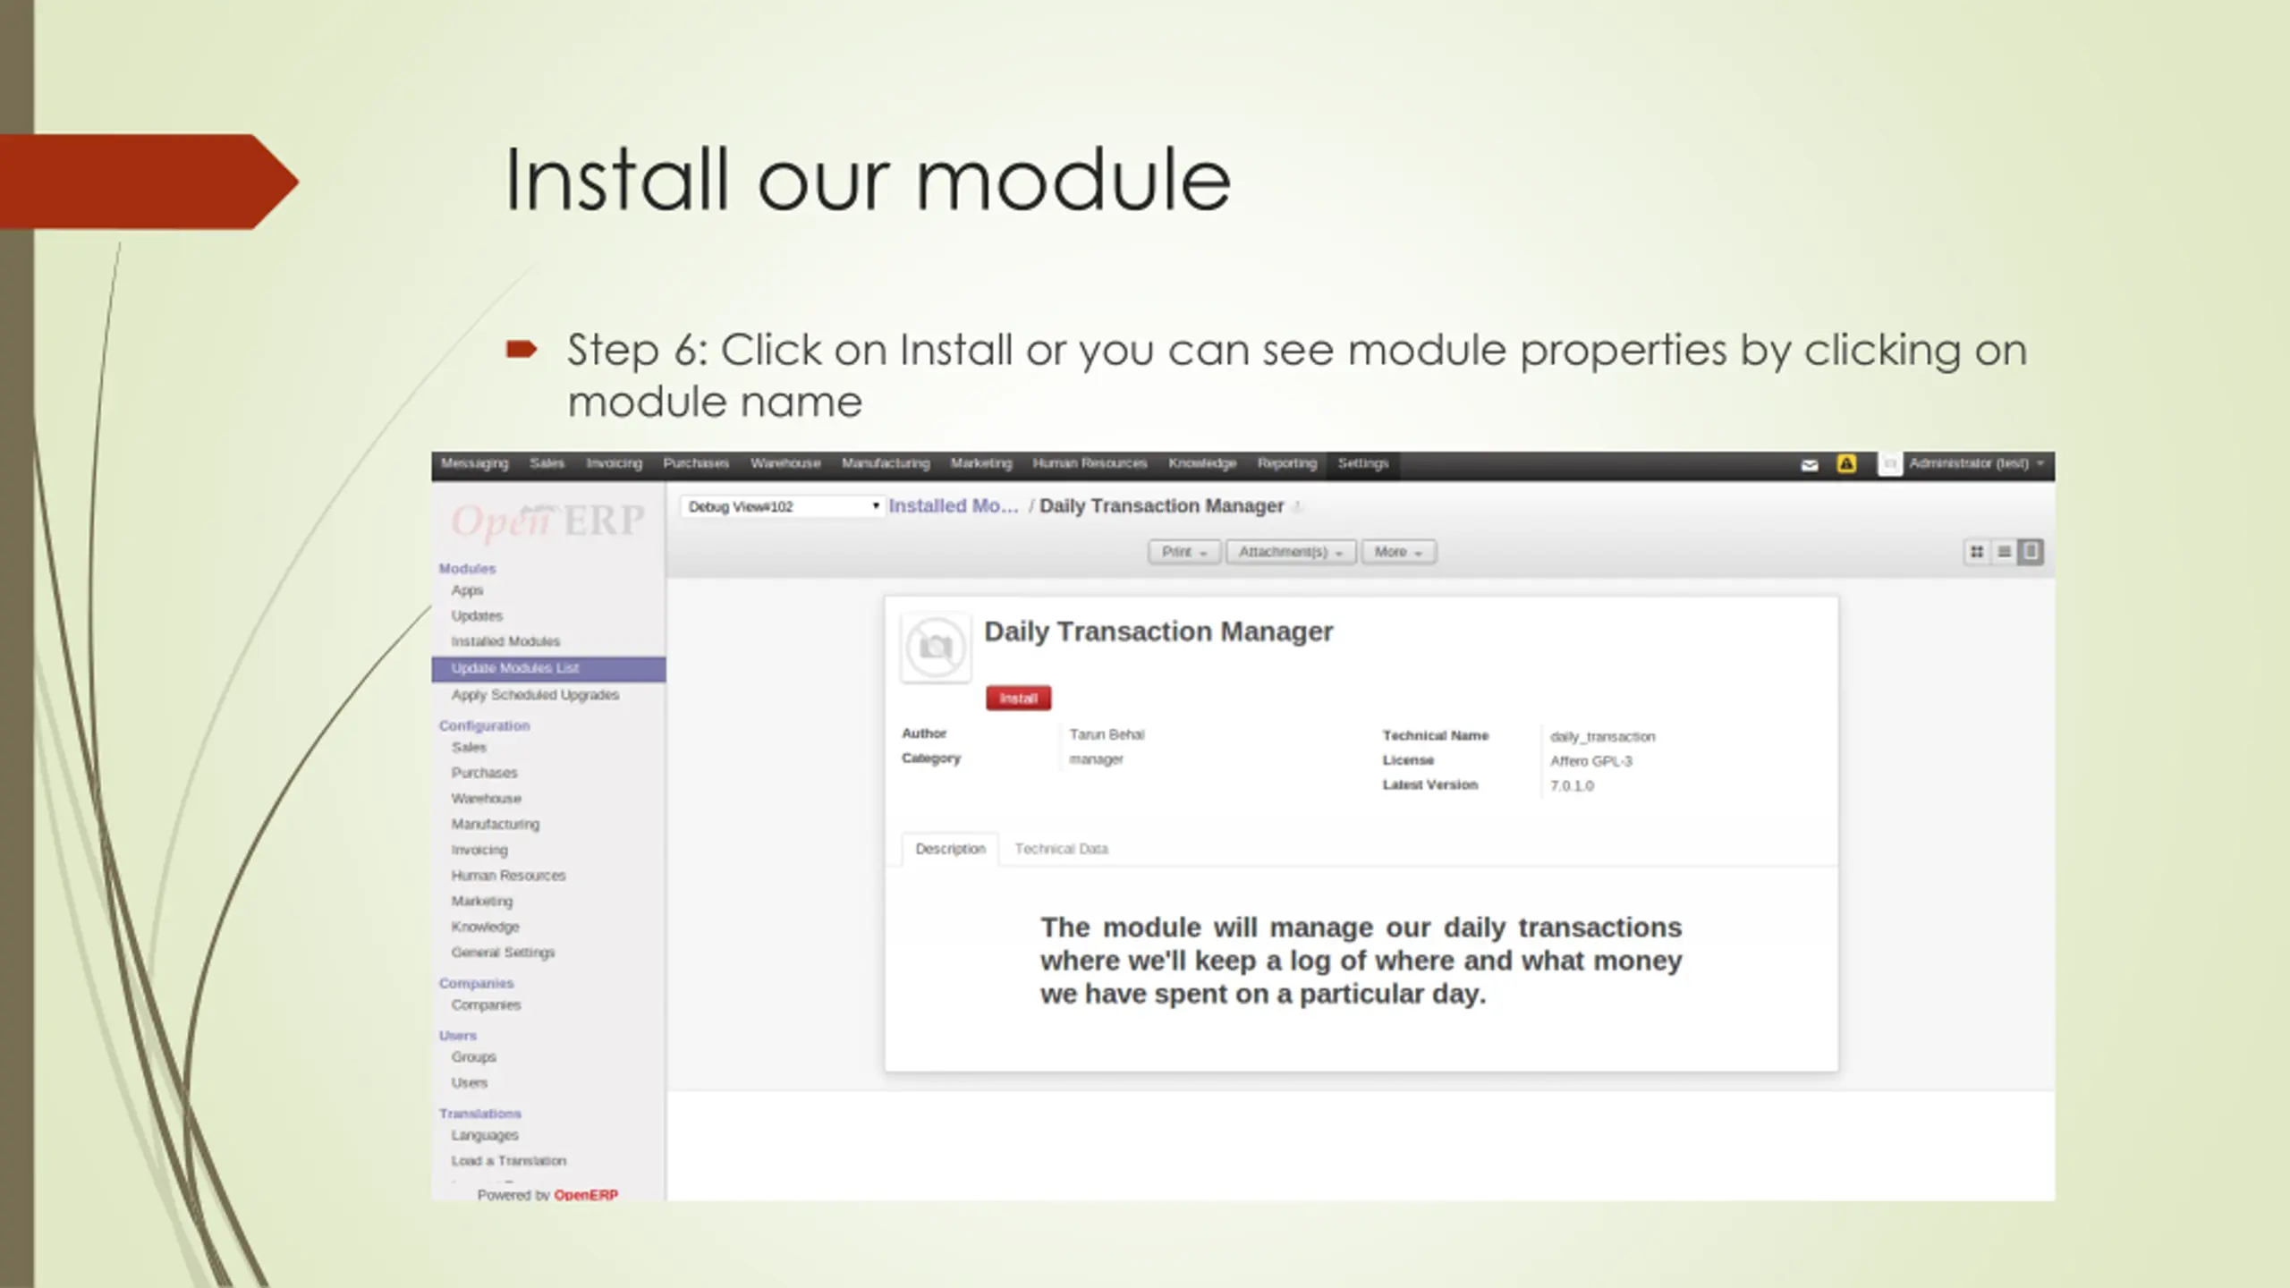Open the Knowledge top menu
The image size is (2290, 1288).
(1202, 463)
